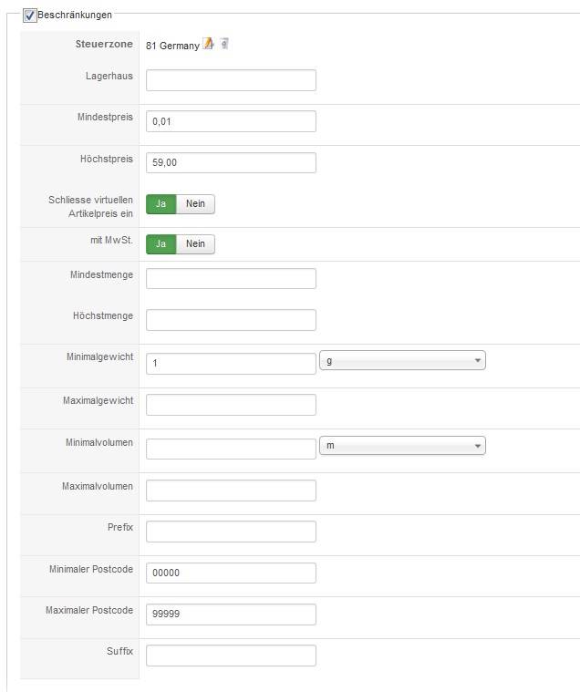Click the Höchstpreis field containing 59,00
The image size is (580, 692).
[231, 162]
